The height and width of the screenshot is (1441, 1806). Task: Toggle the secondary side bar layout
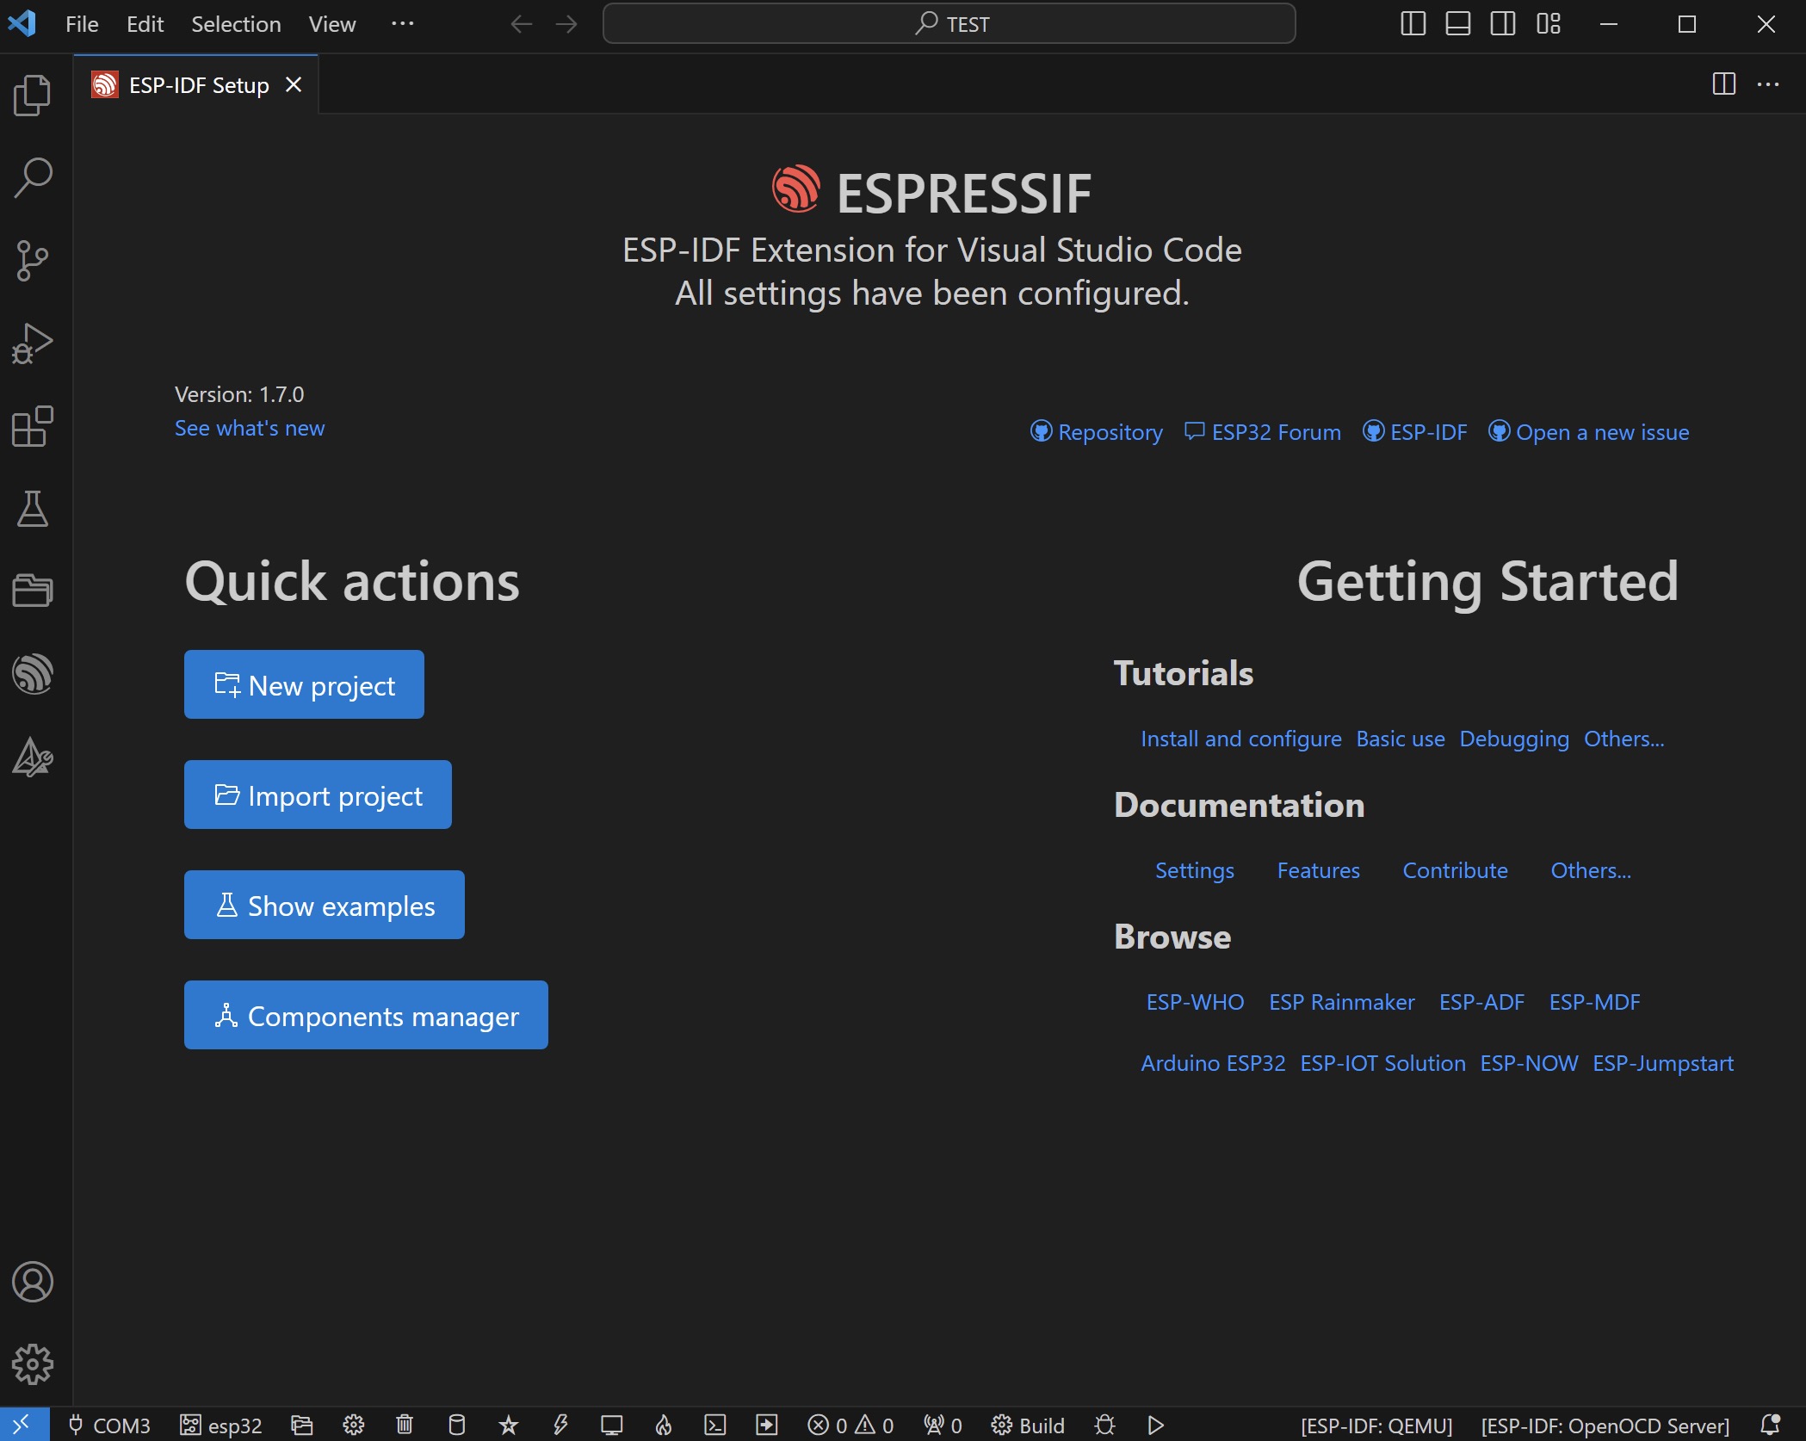1503,24
